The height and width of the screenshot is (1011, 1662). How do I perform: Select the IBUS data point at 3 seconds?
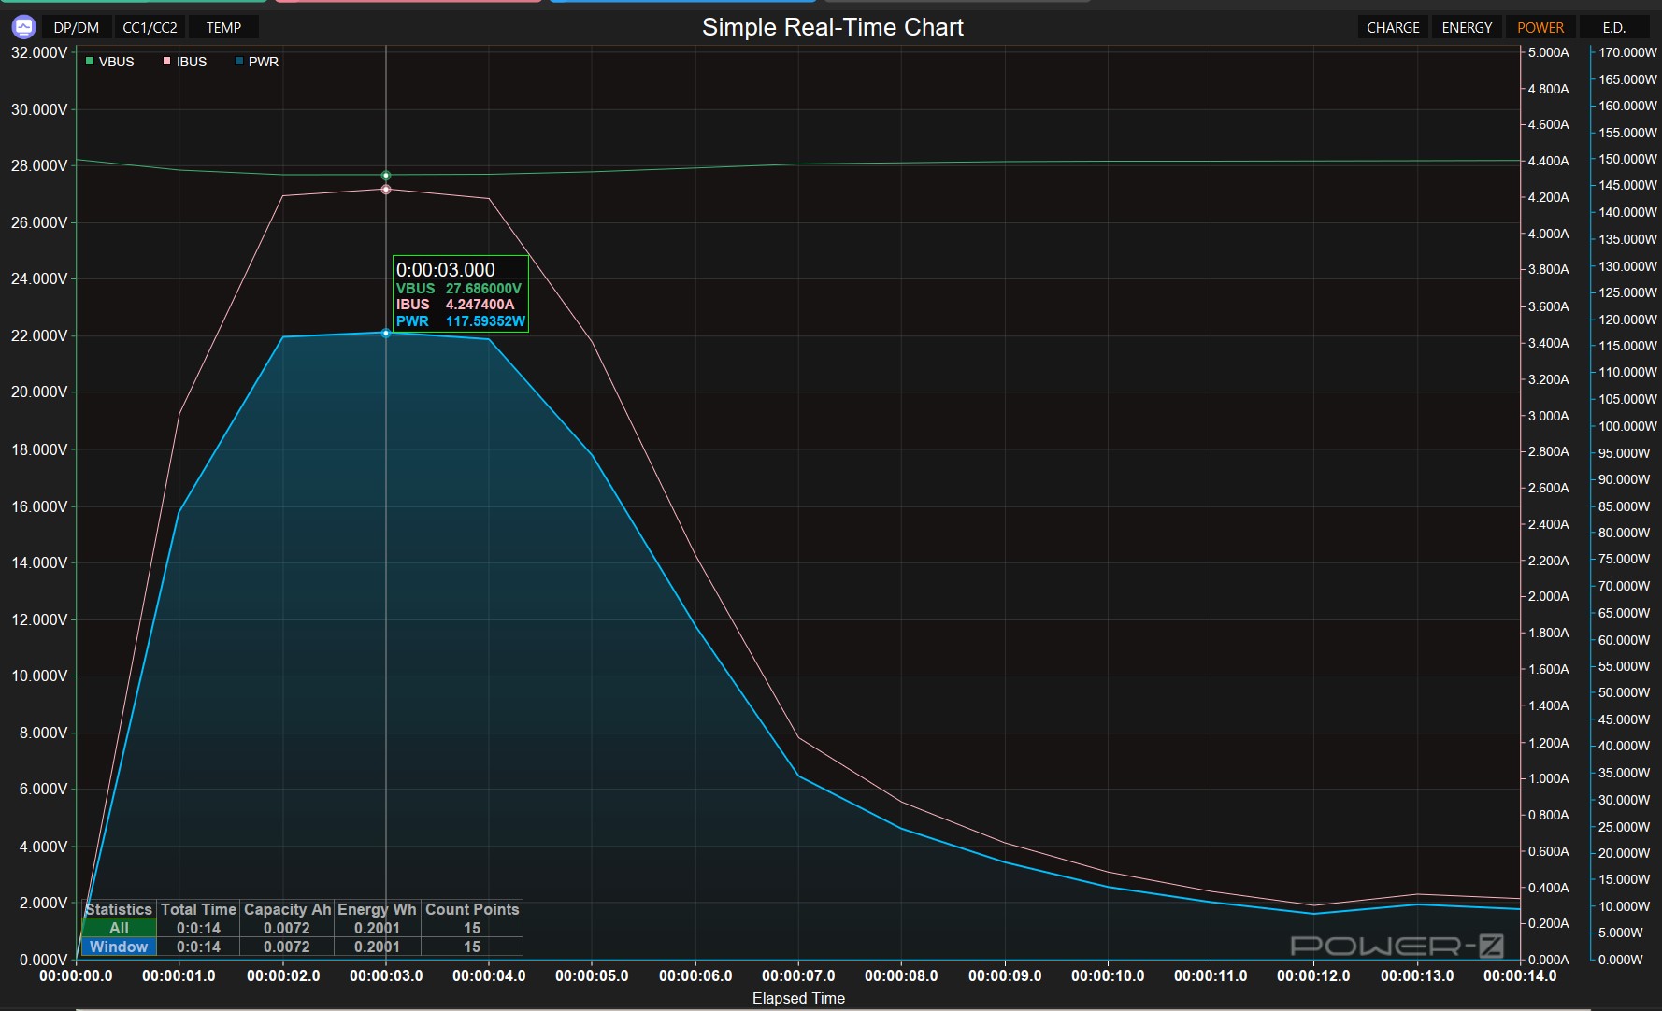click(x=386, y=190)
